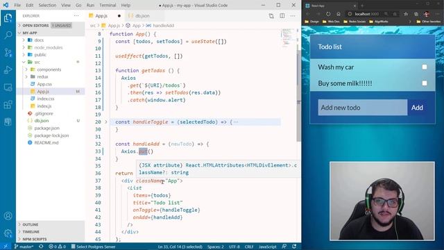Open the Terminal menu
444x250 pixels.
click(x=108, y=6)
